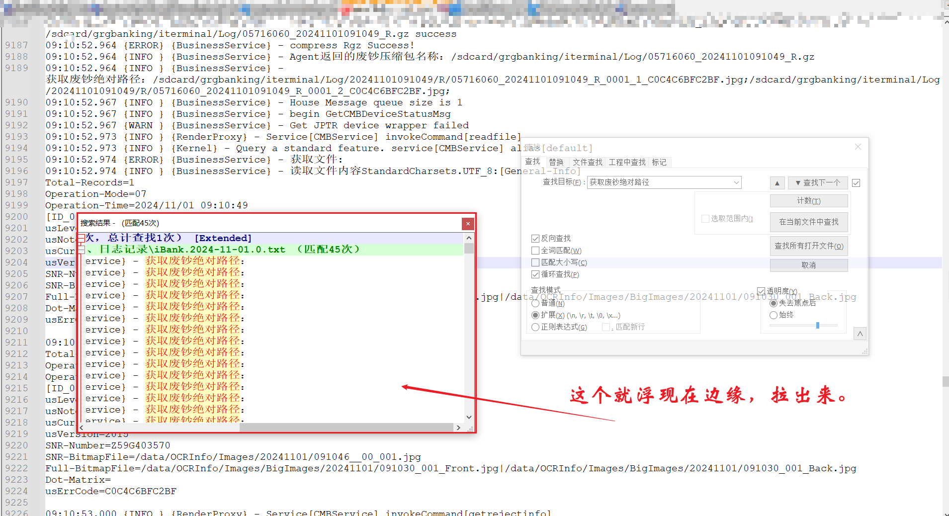Collapse the total search summary tree node
The image size is (949, 516).
coord(81,238)
